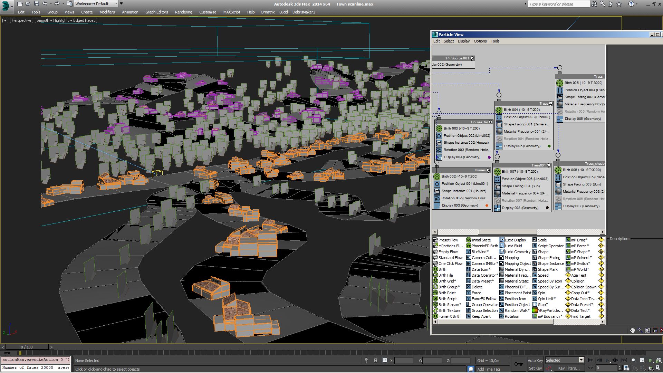Toggle the Trees event lightbulb on/off

550,104
